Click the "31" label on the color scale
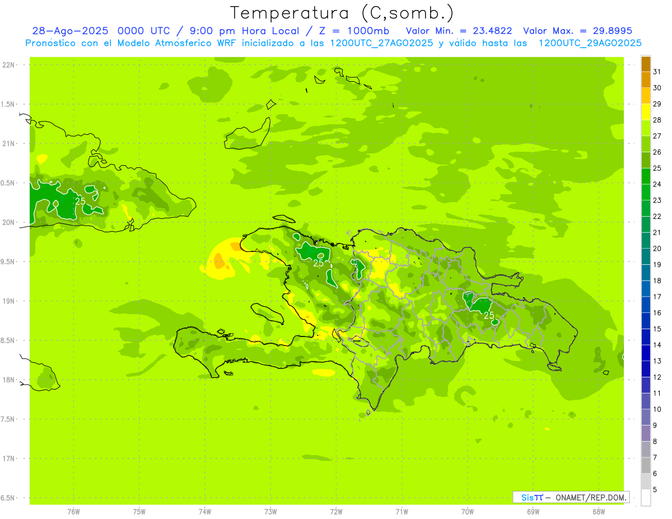Image resolution: width=672 pixels, height=519 pixels. coord(657,72)
